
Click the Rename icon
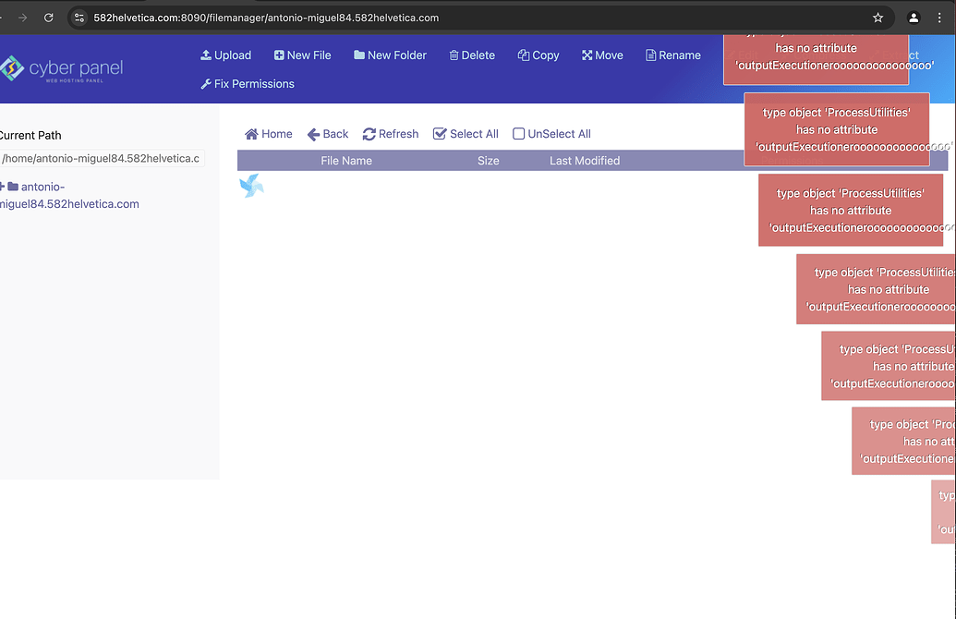pyautogui.click(x=649, y=55)
